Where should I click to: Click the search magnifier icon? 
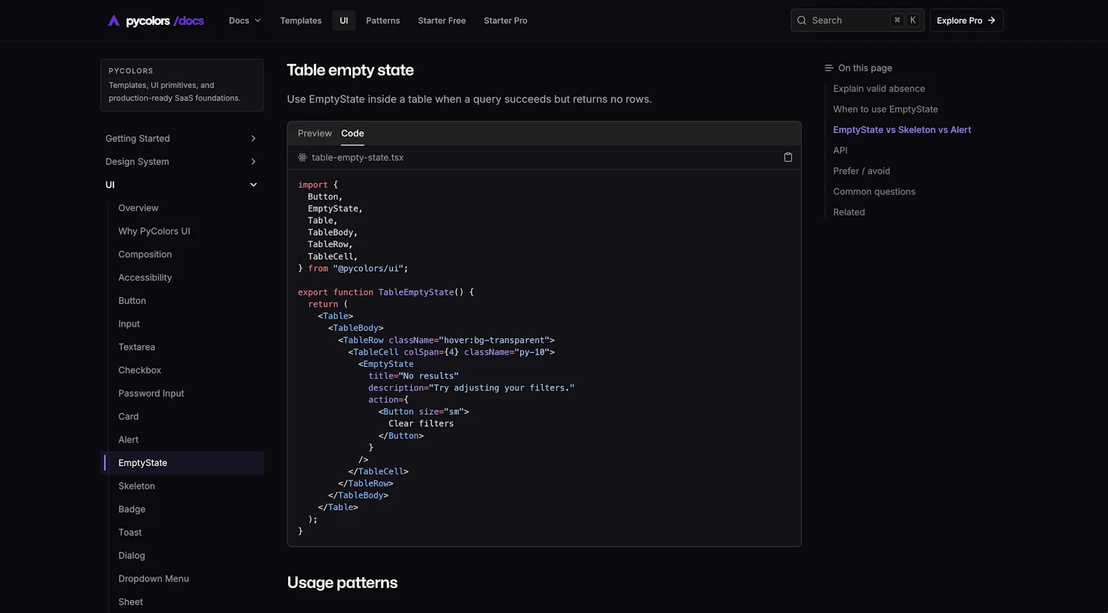802,21
